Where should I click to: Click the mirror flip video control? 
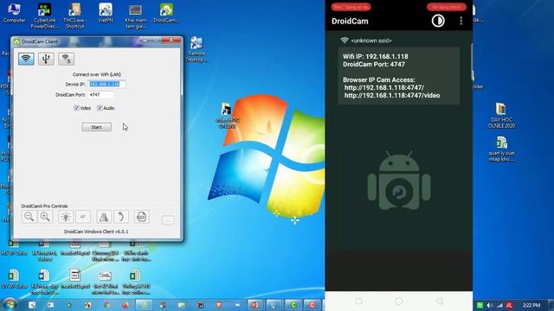[x=104, y=217]
